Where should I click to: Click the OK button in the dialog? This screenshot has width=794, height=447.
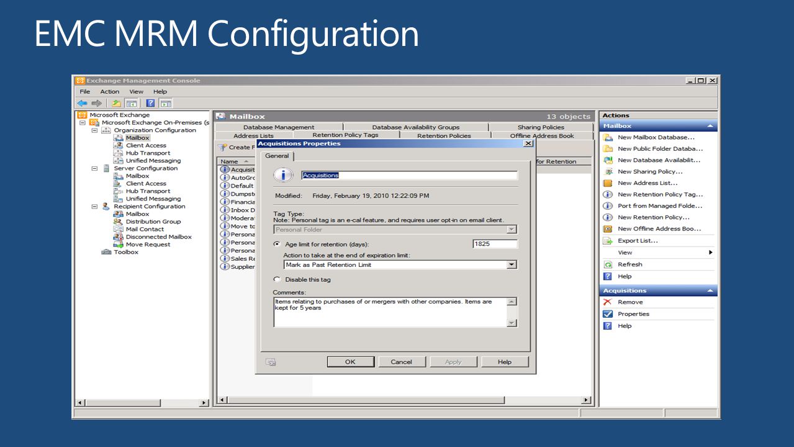click(x=350, y=362)
